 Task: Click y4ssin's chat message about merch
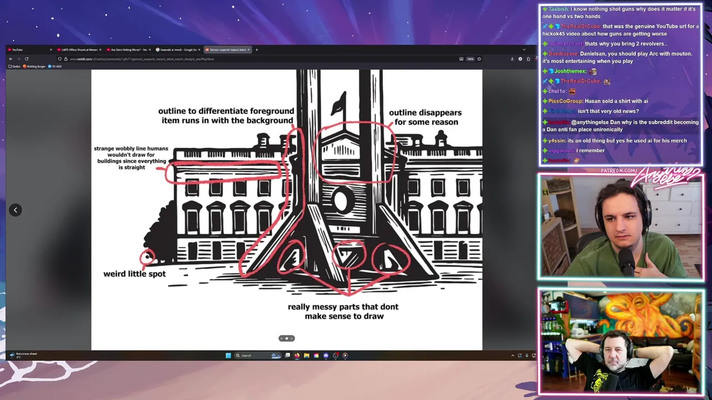[x=614, y=141]
